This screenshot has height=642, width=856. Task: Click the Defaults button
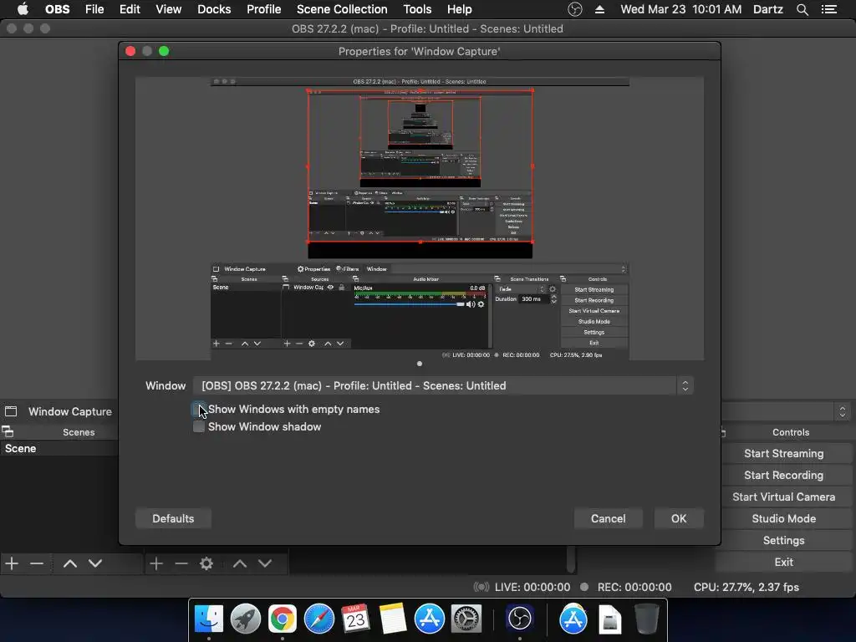[173, 518]
